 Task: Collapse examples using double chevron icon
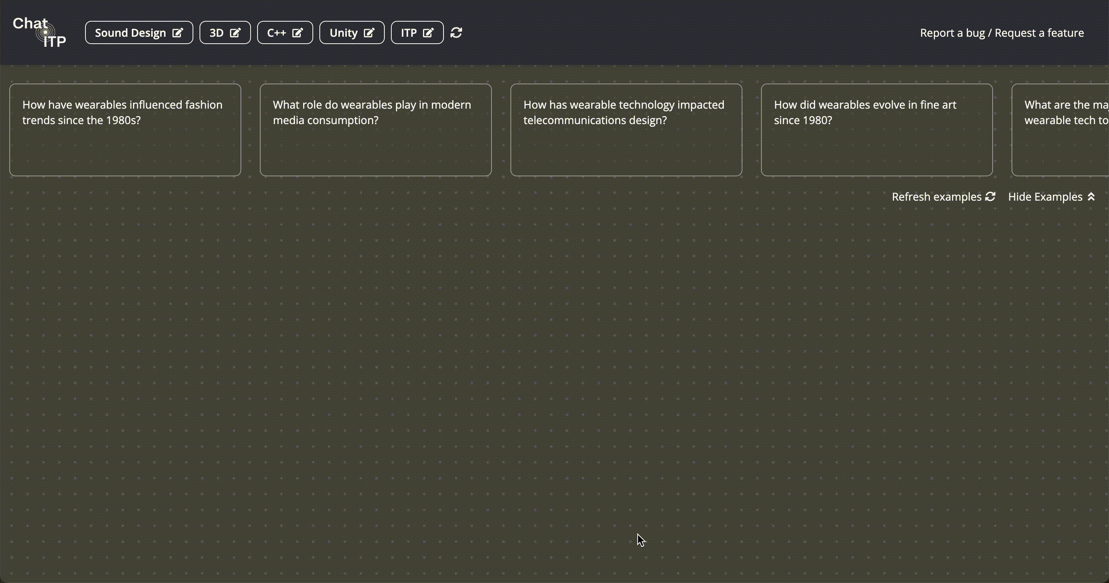(1091, 196)
